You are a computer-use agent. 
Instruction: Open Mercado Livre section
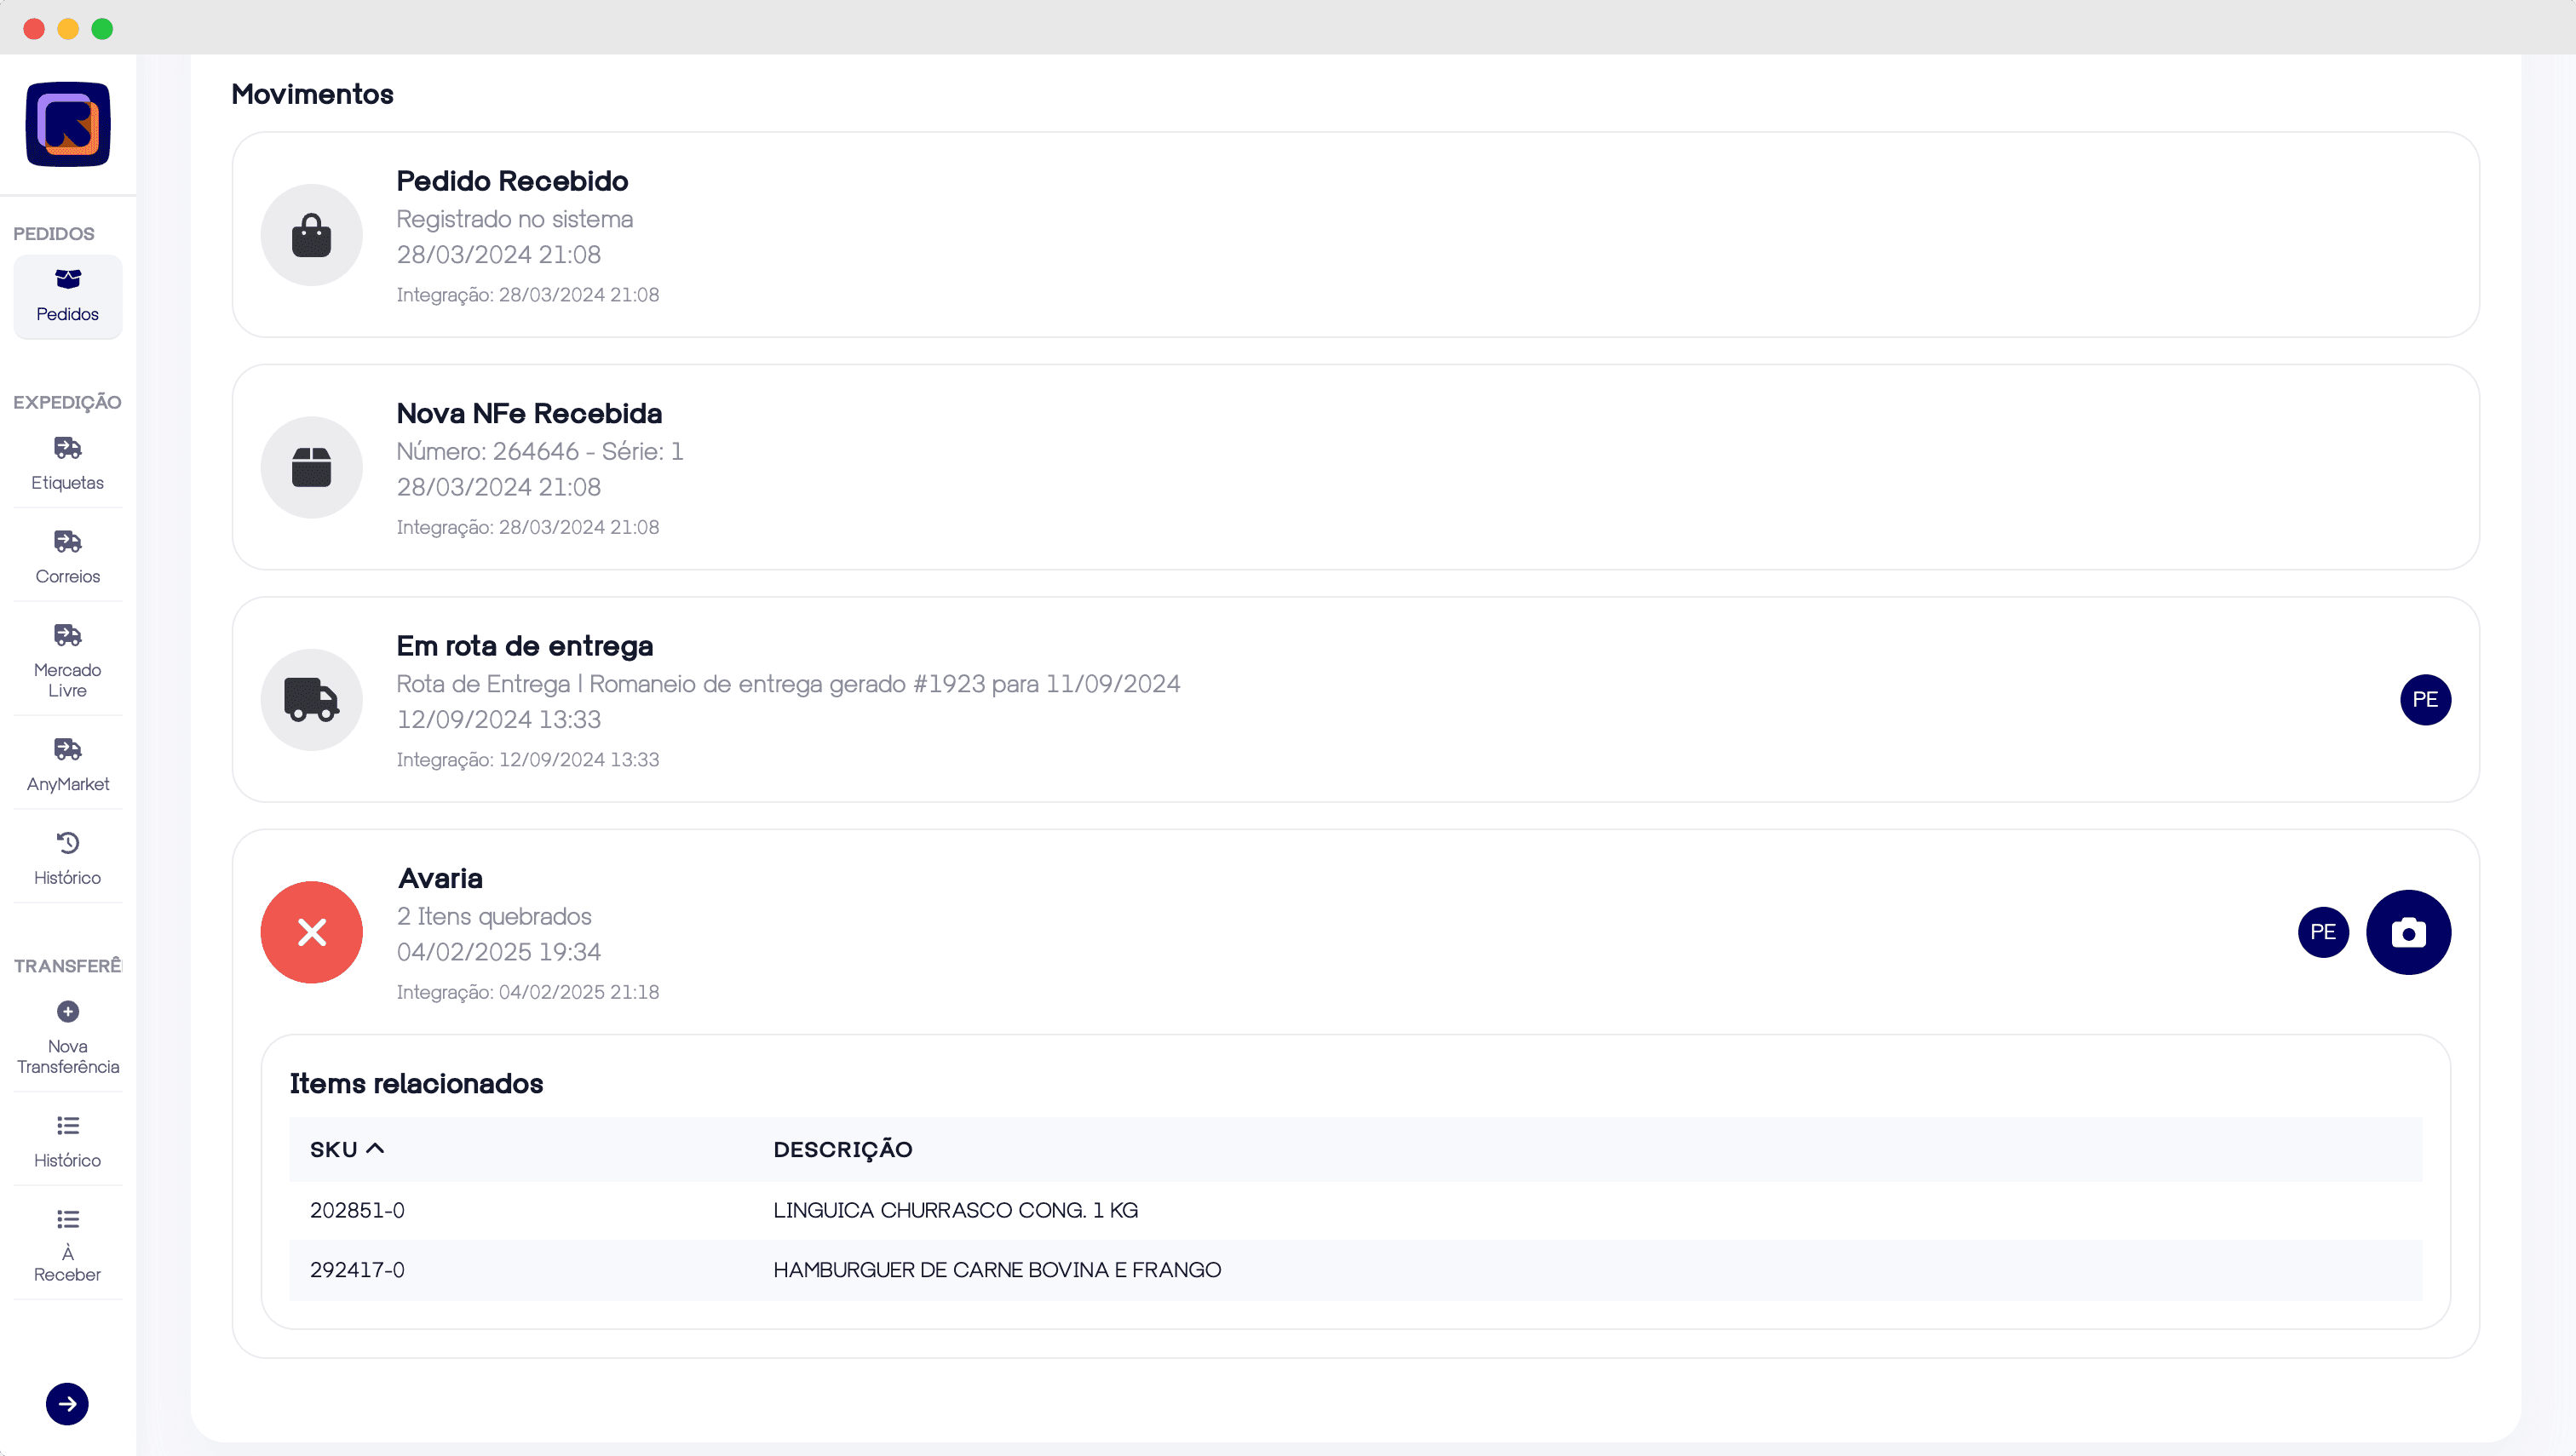tap(68, 660)
